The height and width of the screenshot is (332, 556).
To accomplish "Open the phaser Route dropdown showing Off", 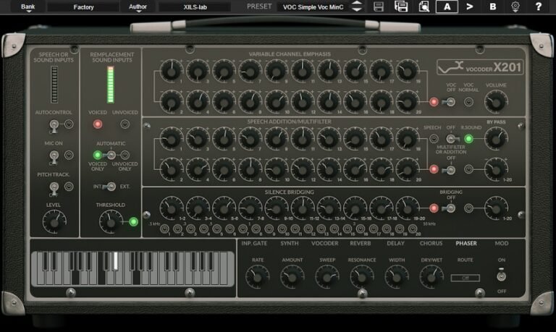I will point(465,278).
